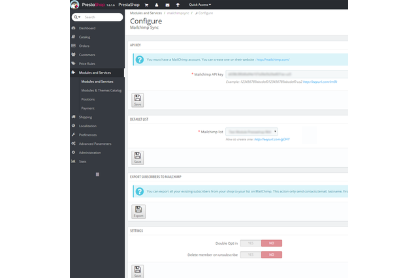418x278 pixels.
Task: Click the Orders sidebar icon
Action: (x=73, y=46)
